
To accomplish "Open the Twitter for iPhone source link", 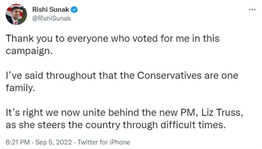I will point(104,142).
